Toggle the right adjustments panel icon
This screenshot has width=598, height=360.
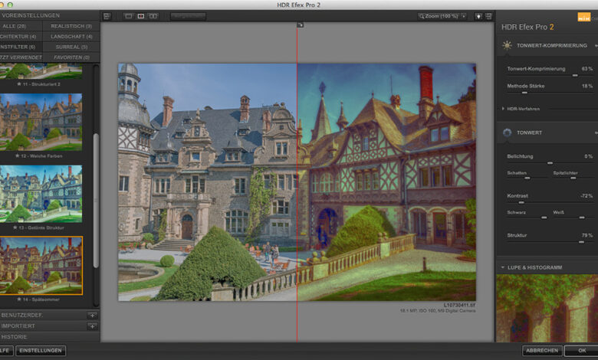(x=488, y=16)
